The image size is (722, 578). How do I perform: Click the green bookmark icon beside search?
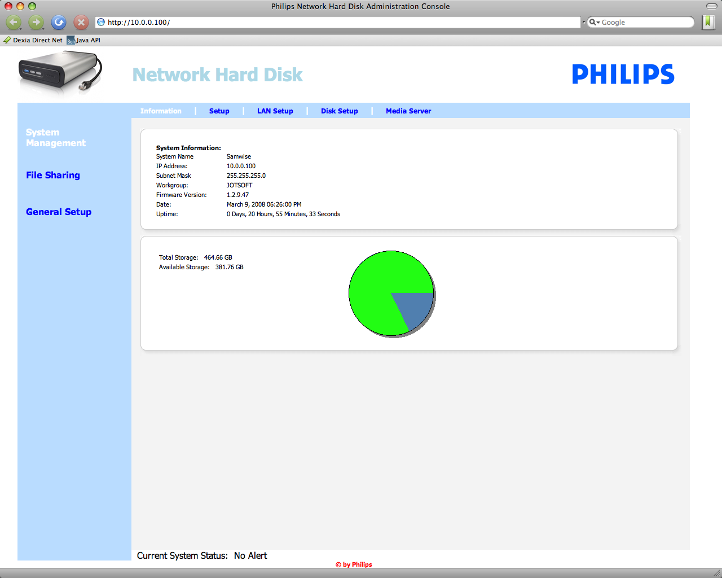click(708, 22)
